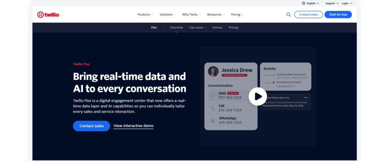Select the Running shoes purchased radio marker
The width and height of the screenshot is (389, 161).
274,82
